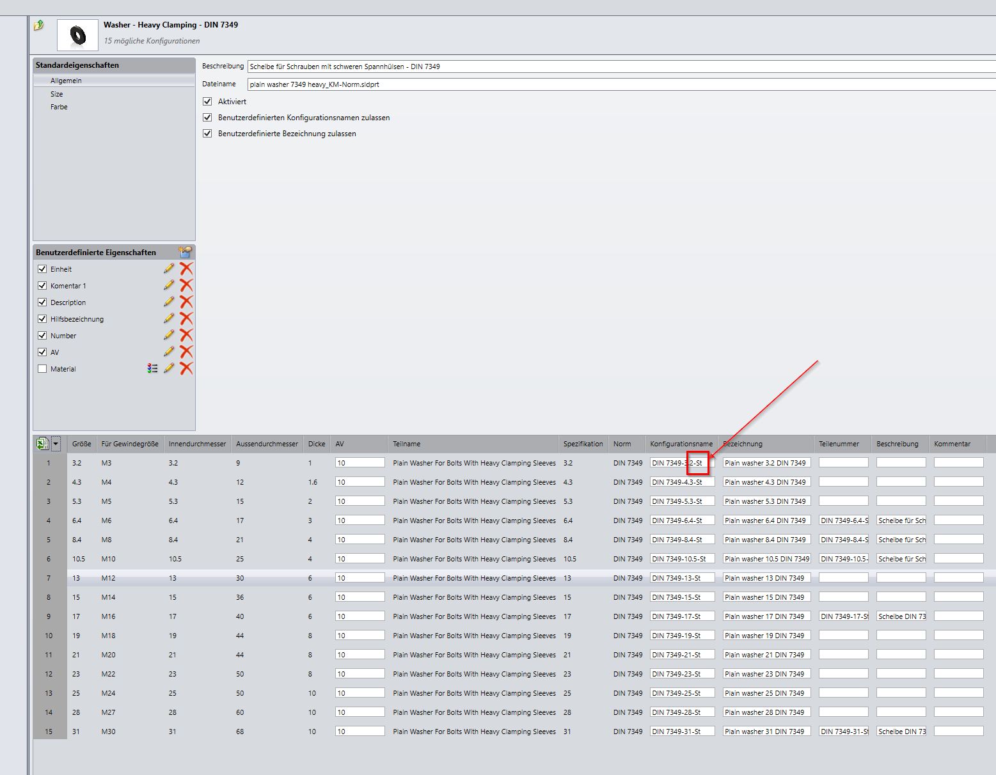
Task: Add a new custom property with the icon
Action: pos(186,252)
